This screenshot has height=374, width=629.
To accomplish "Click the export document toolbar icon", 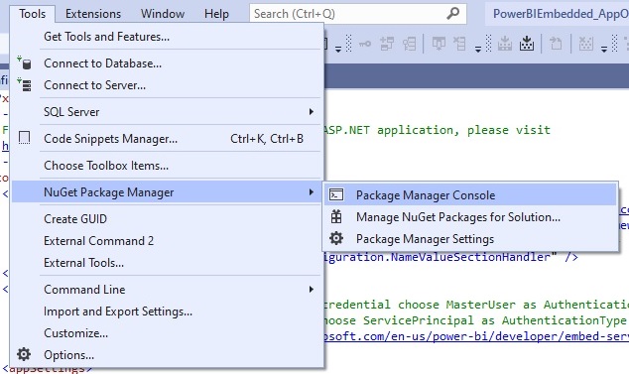I will [x=556, y=44].
